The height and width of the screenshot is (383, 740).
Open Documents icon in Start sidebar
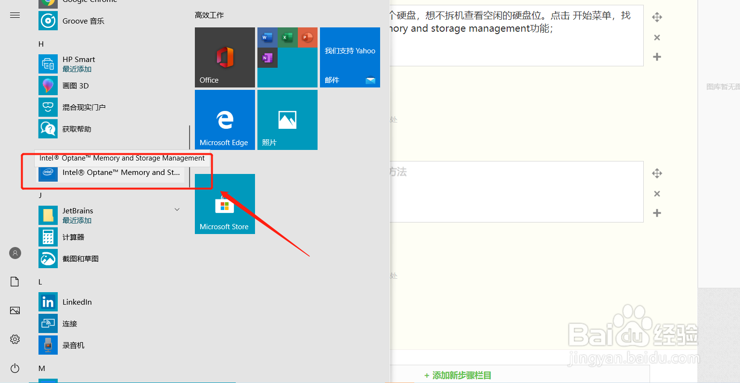pyautogui.click(x=15, y=282)
